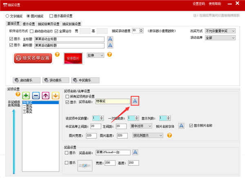245x178 pixels.
Task: Adjust the 一次抽取数 spinner arrows
Action: 137,118
